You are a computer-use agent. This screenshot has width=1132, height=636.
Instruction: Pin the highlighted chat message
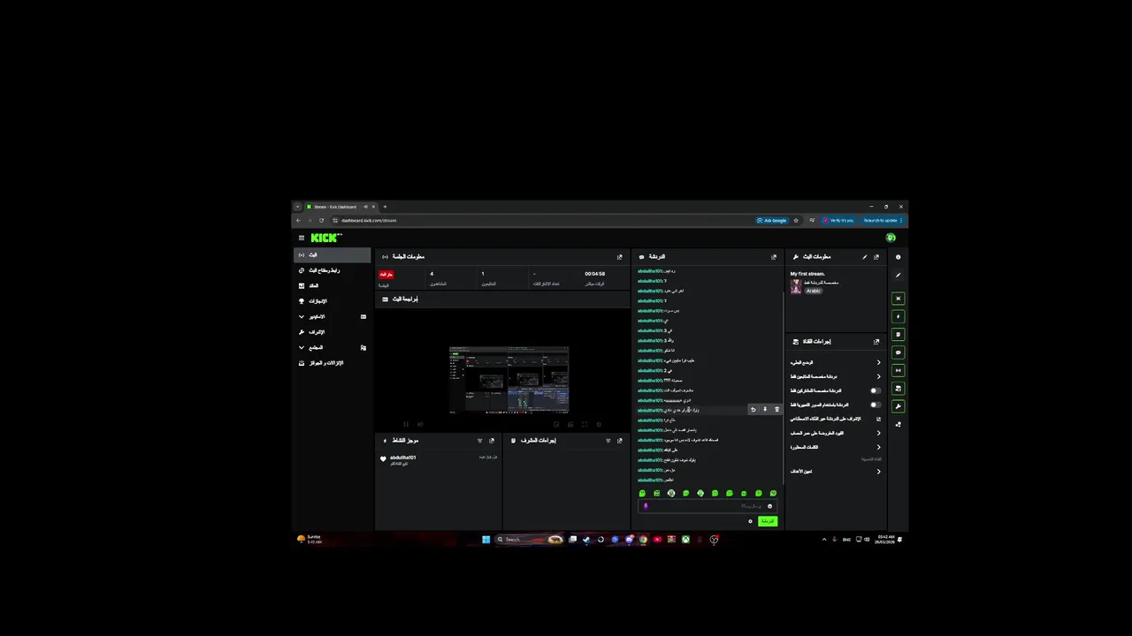click(x=765, y=410)
